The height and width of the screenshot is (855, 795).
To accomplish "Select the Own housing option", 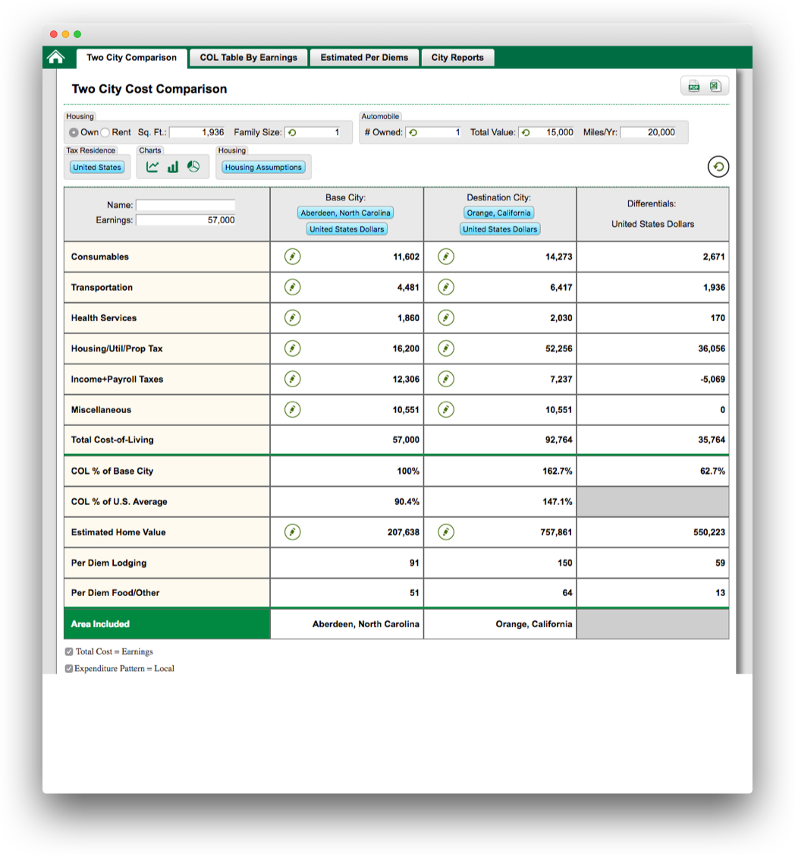I will pos(74,133).
